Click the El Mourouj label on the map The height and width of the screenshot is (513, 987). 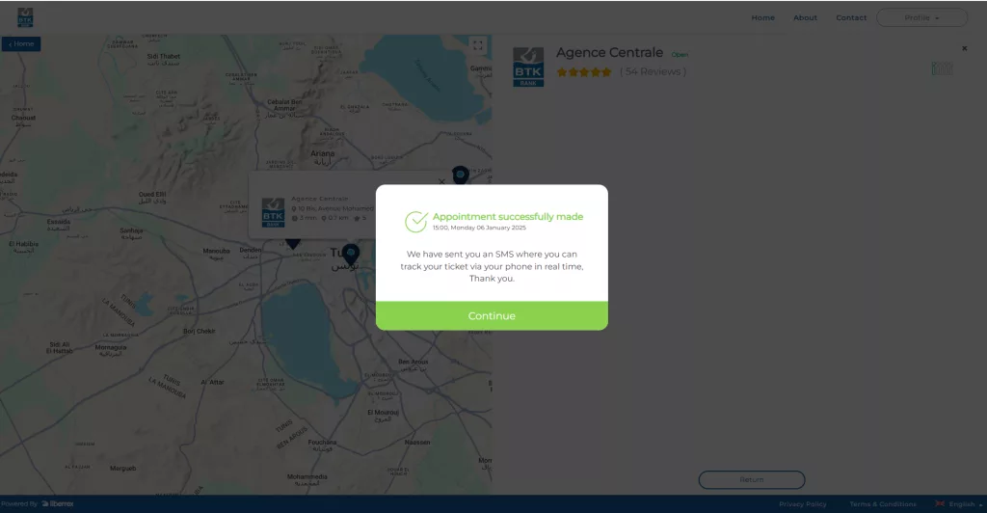coord(383,416)
